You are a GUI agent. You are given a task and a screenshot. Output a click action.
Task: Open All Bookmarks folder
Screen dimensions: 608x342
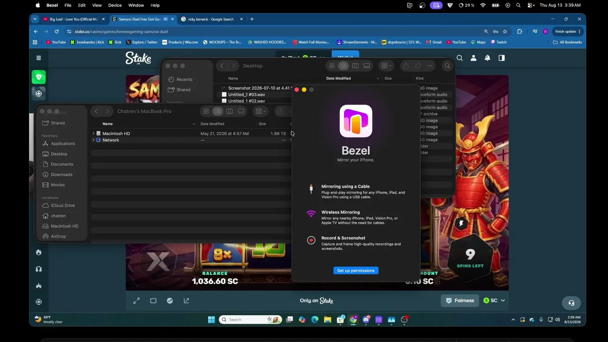567,42
